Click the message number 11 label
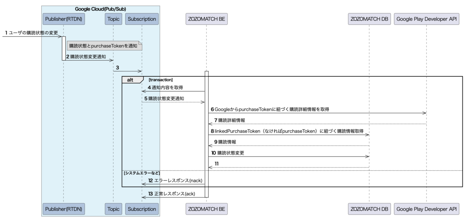The width and height of the screenshot is (471, 222). [217, 164]
